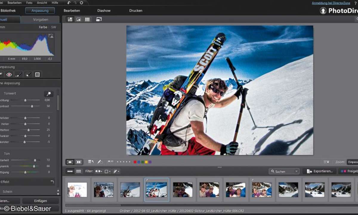
Task: Expand the Schein section arrows
Action: point(58,192)
